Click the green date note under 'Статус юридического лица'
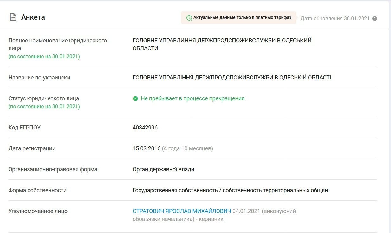The image size is (391, 233). pyautogui.click(x=44, y=106)
